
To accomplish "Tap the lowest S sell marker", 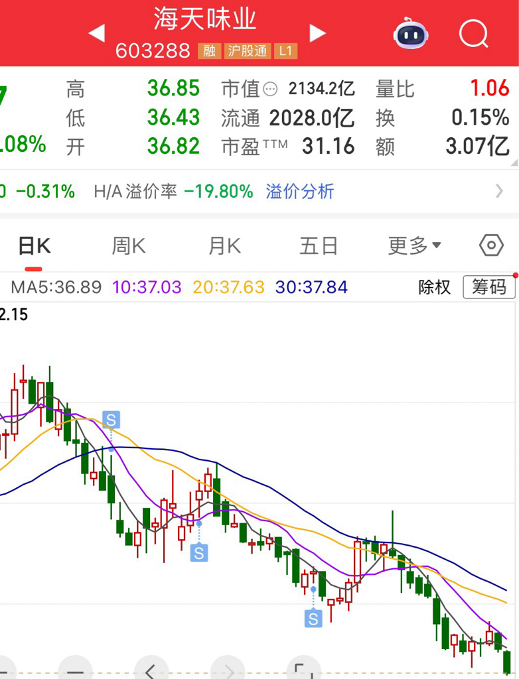I will (x=313, y=619).
